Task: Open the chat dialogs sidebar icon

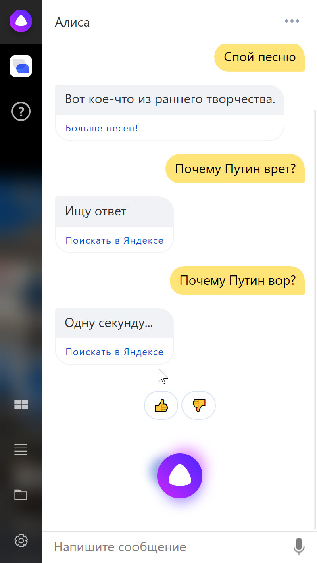Action: (x=21, y=66)
